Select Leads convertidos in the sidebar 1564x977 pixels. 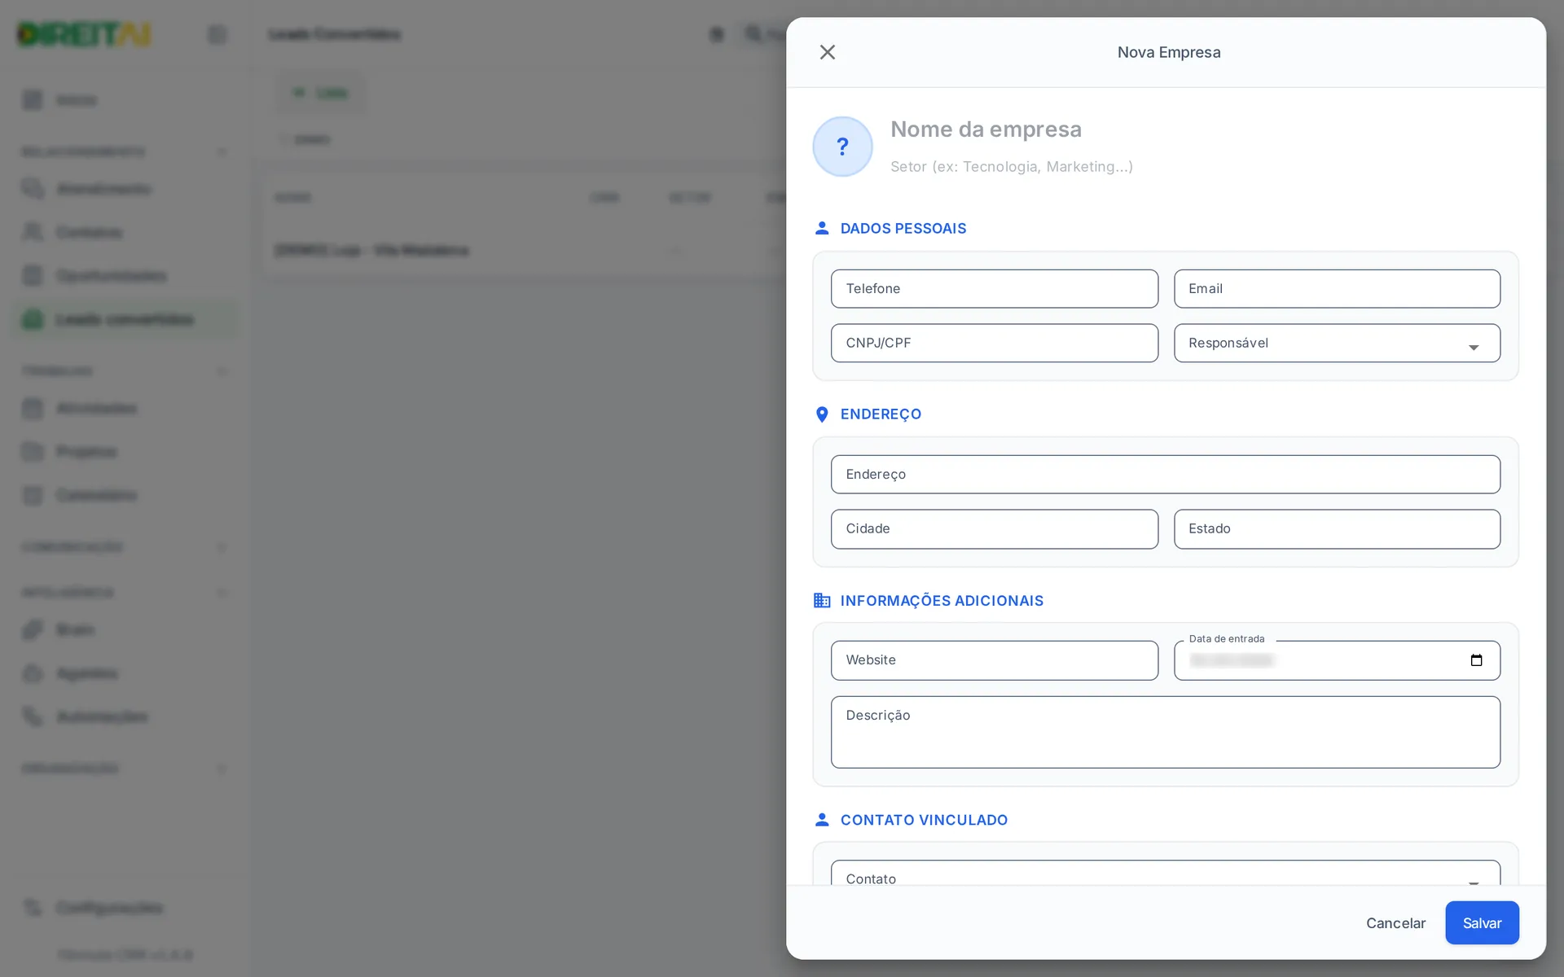[124, 319]
